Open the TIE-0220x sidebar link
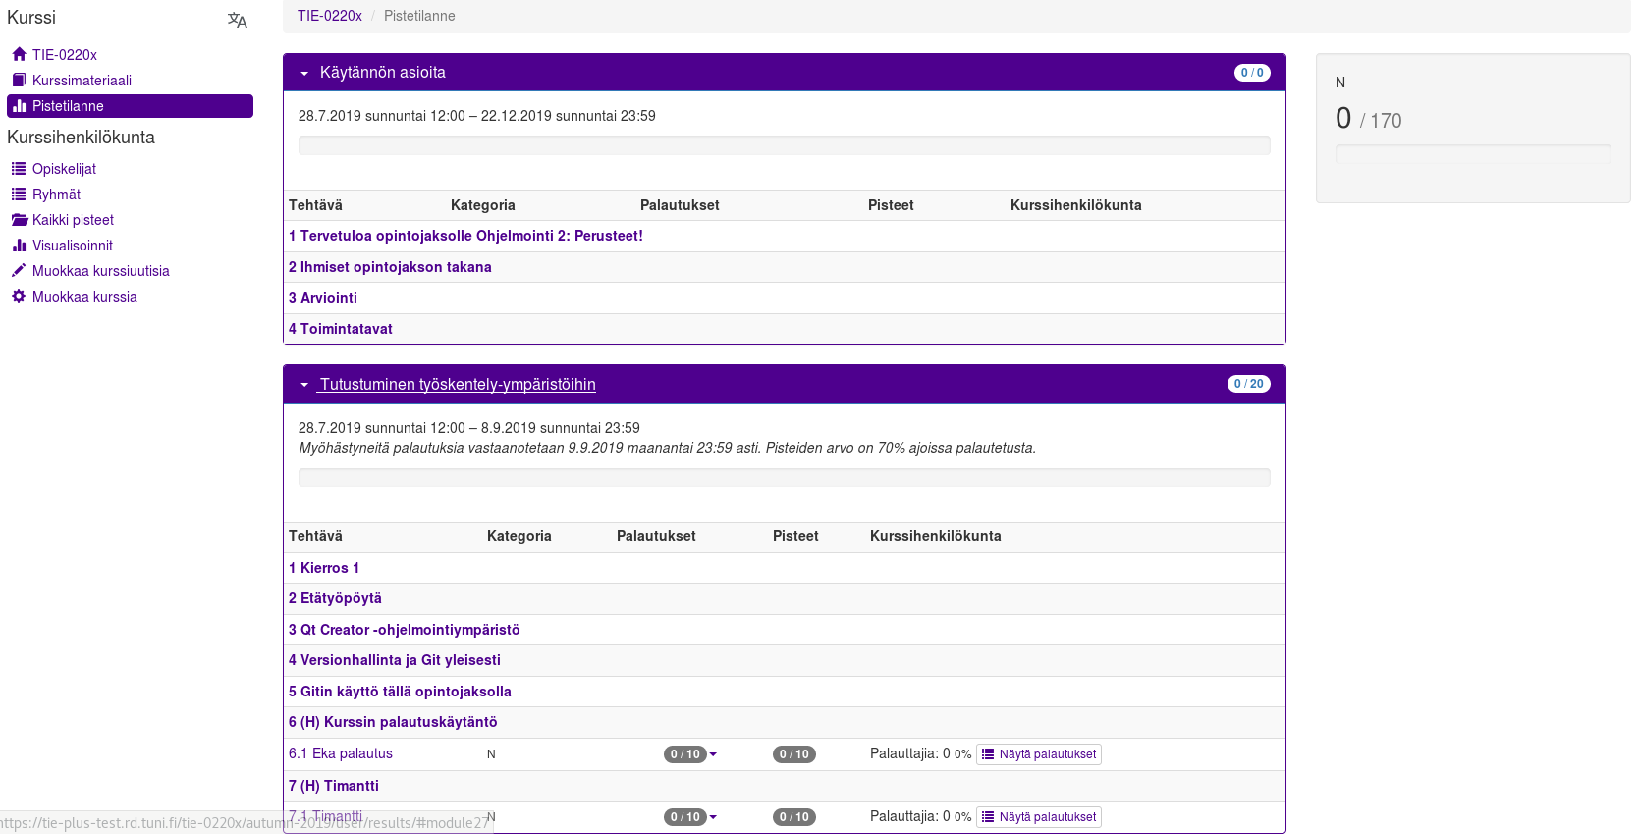The image size is (1638, 834). point(65,55)
